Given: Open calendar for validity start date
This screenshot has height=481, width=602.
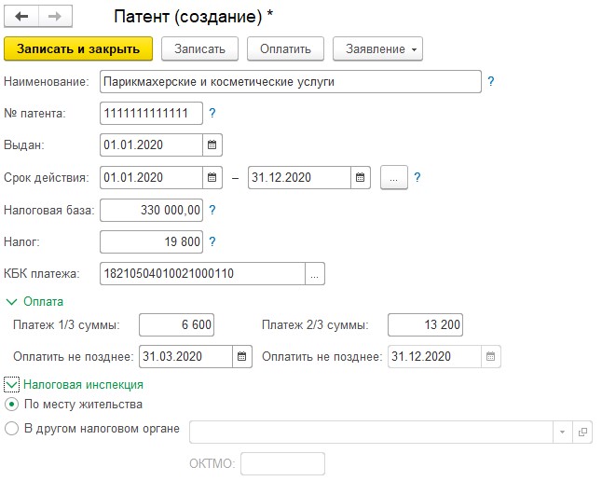Looking at the screenshot, I should [x=212, y=177].
